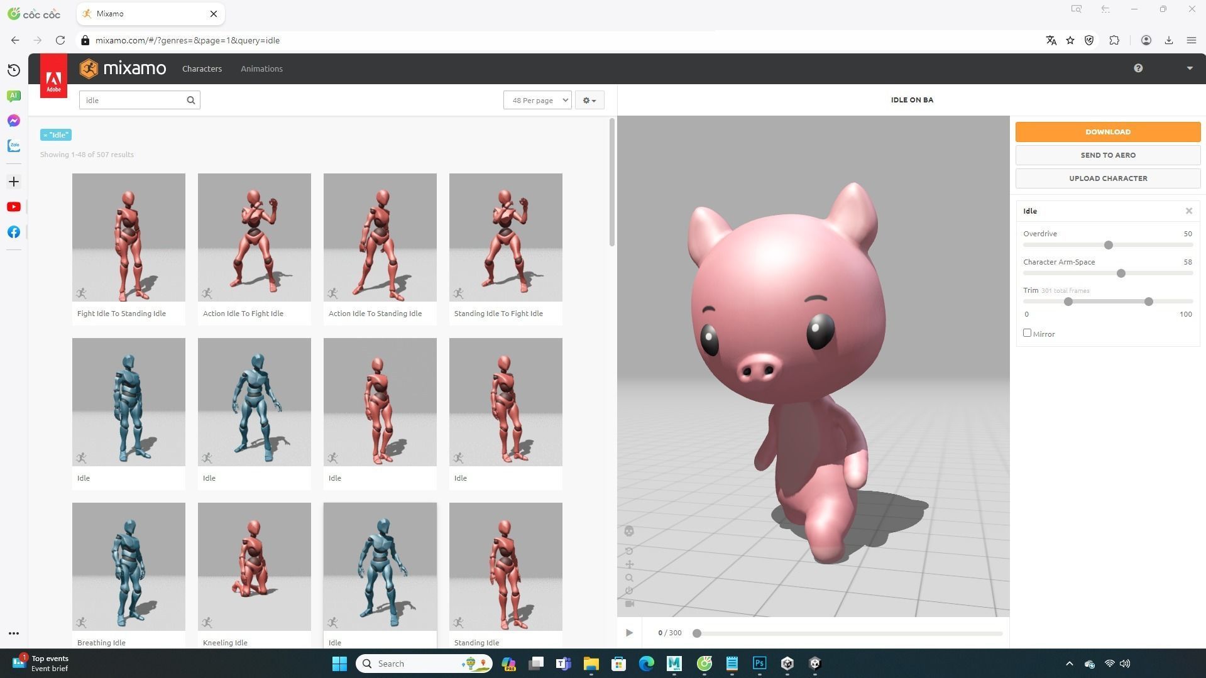Toggle the follow camera video icon
1206x678 pixels.
point(629,604)
